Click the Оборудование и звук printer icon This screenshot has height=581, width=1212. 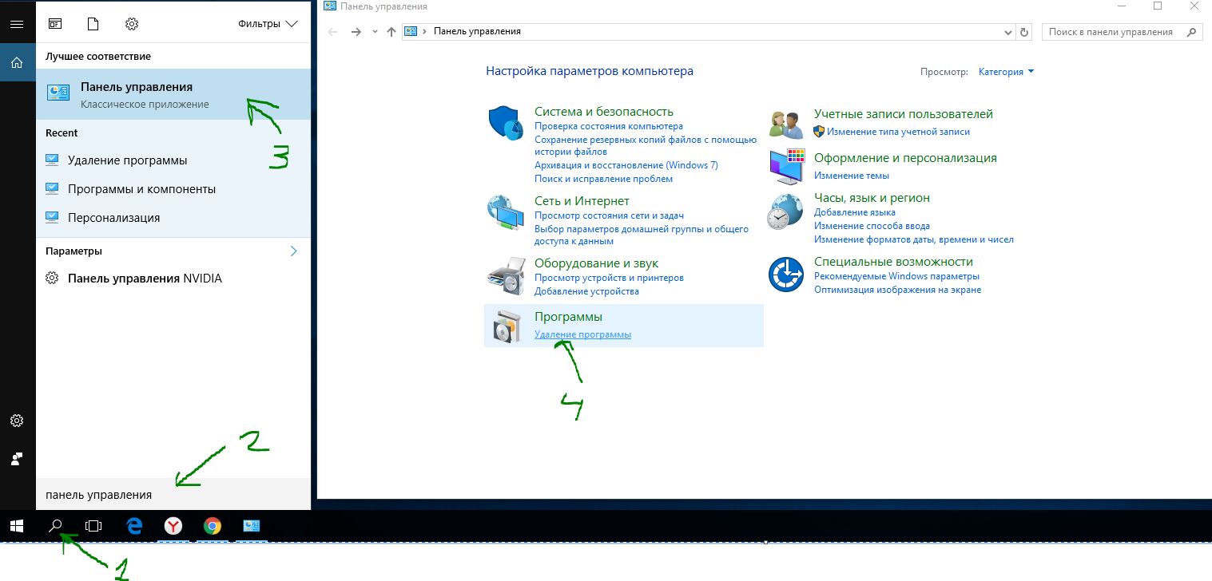point(506,276)
